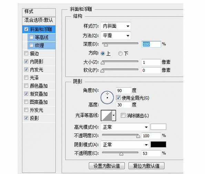Uncheck the 投影 checkbox
205x174 pixels.
(x=26, y=118)
